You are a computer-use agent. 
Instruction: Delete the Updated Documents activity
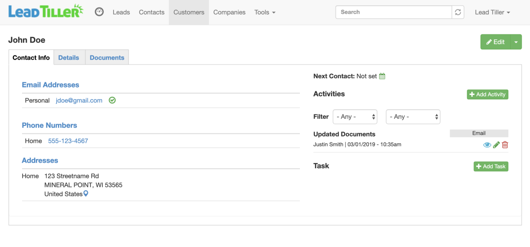point(505,145)
